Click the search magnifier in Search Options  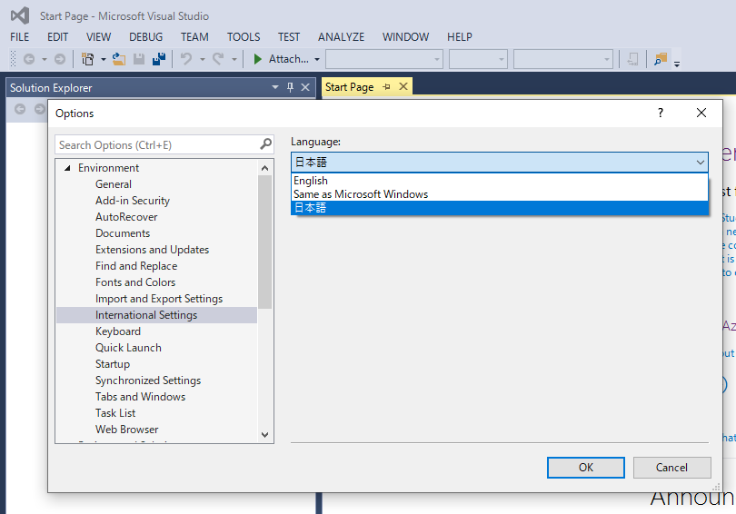(x=265, y=144)
